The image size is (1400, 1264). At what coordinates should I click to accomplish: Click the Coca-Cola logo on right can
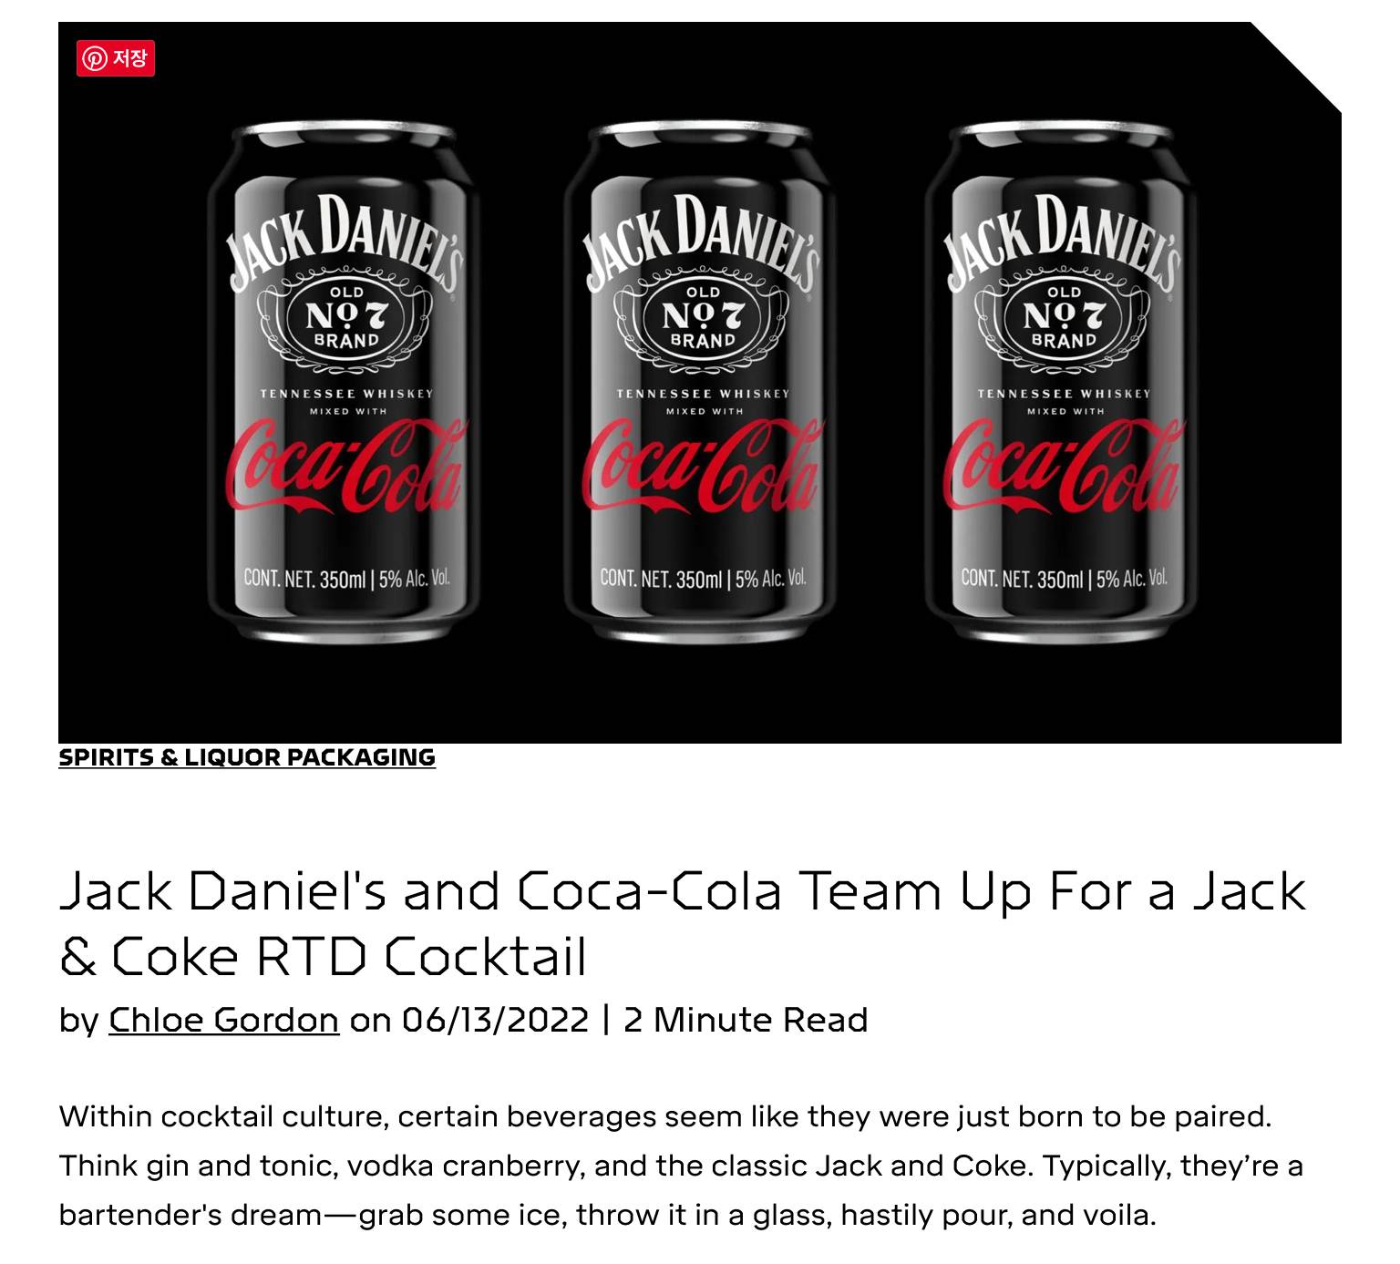pyautogui.click(x=1063, y=466)
